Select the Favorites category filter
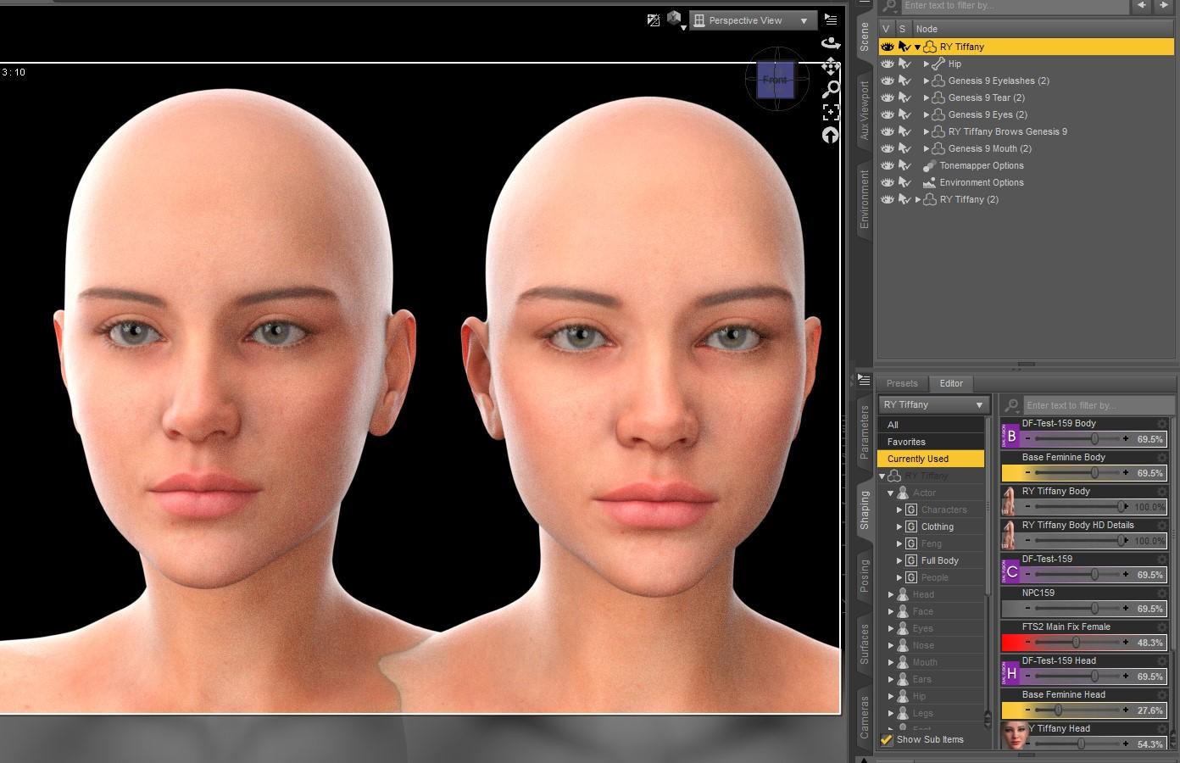This screenshot has width=1180, height=763. click(932, 442)
